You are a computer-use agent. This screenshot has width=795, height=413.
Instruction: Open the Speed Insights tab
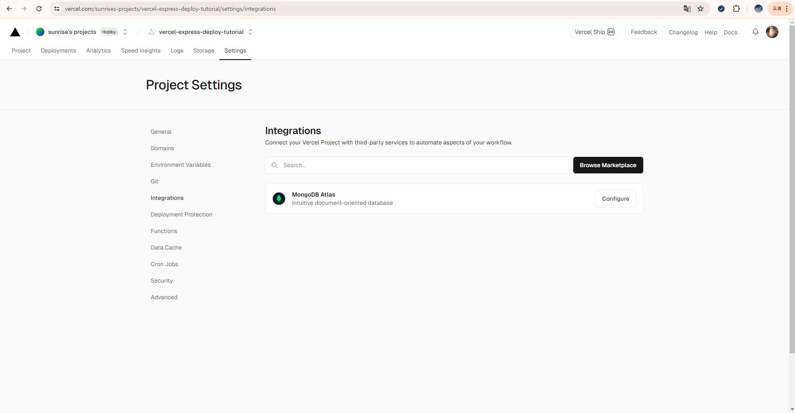point(141,50)
